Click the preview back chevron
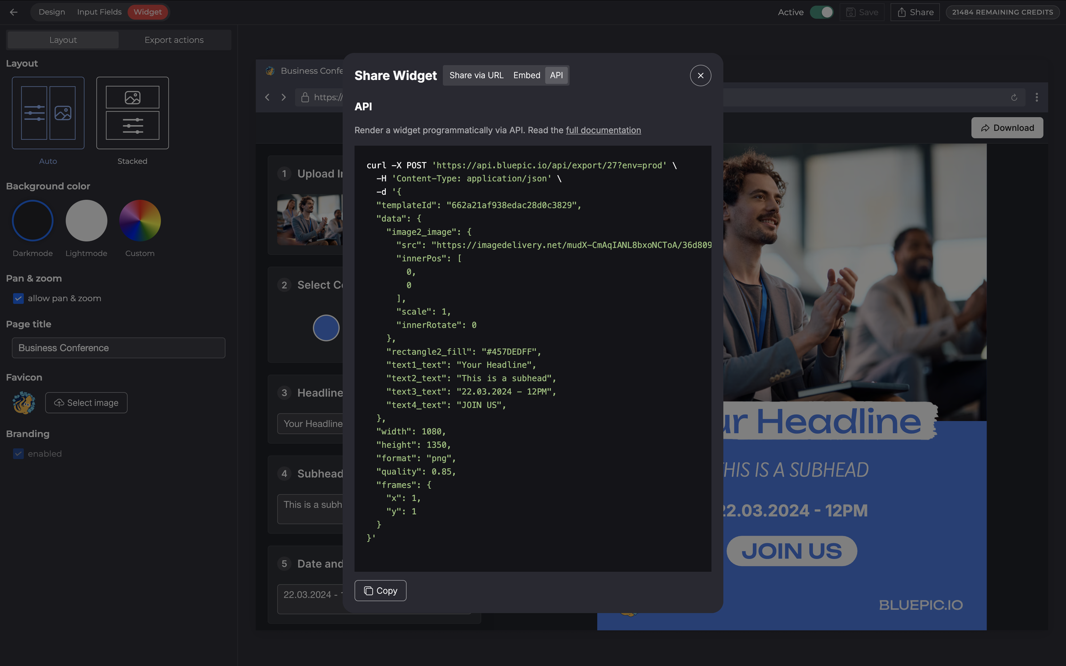1066x666 pixels. tap(268, 97)
